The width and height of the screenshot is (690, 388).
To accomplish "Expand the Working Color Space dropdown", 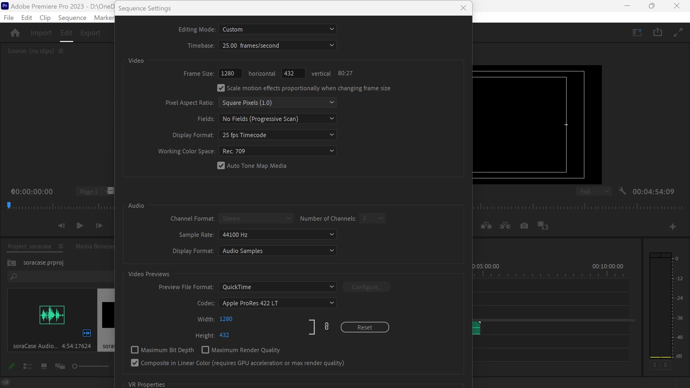I will tap(277, 151).
